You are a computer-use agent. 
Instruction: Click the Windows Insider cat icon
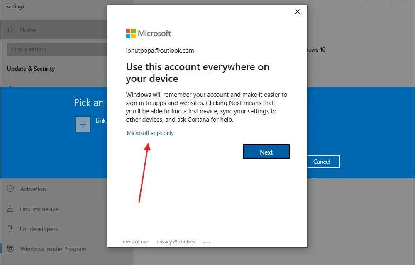[x=10, y=248]
